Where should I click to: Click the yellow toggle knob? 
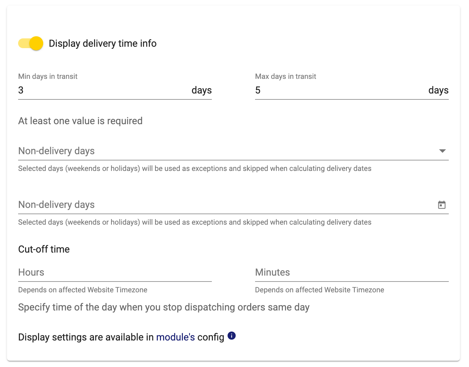tap(36, 43)
